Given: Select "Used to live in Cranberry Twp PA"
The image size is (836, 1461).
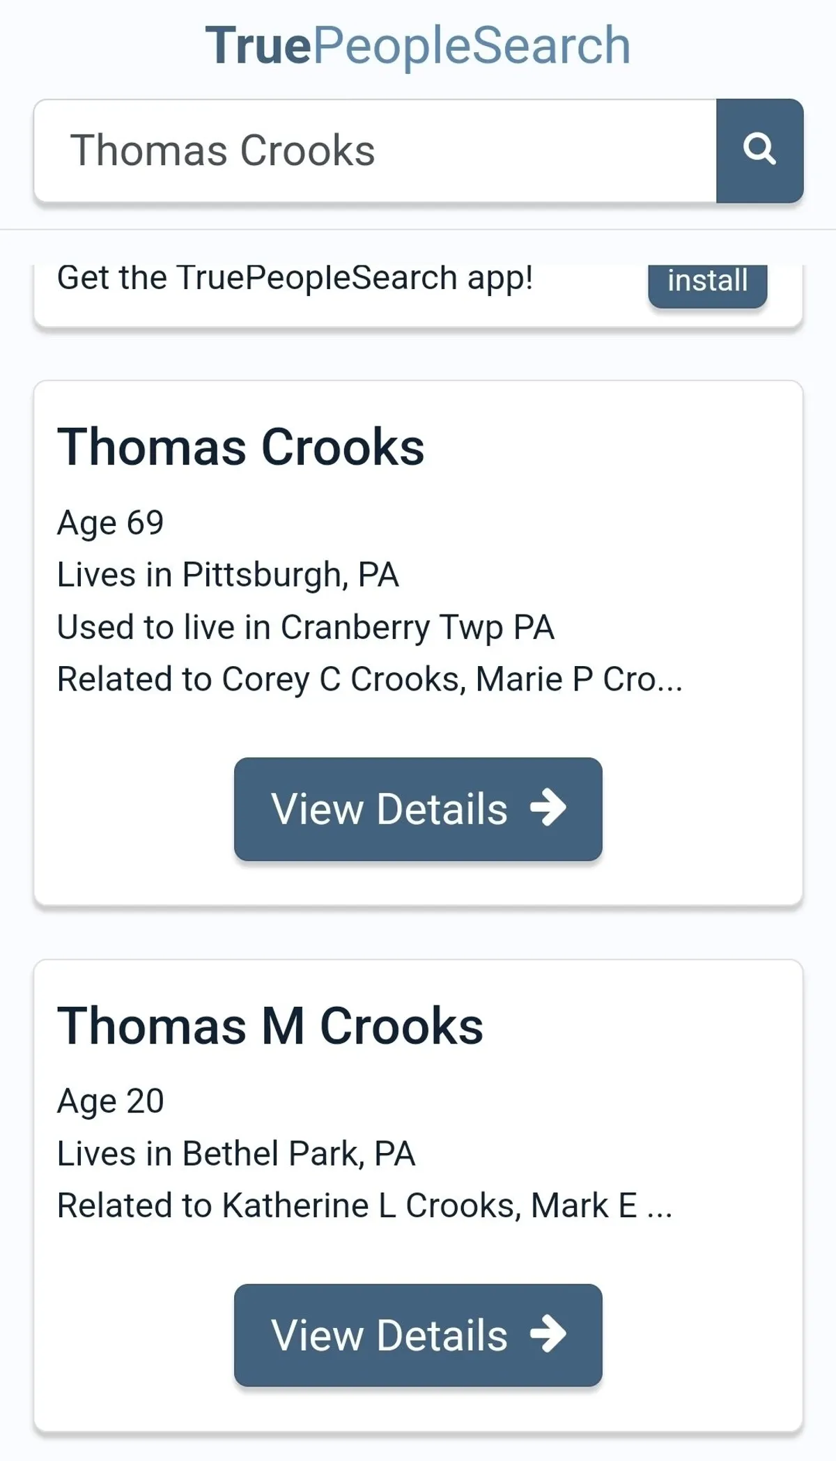Looking at the screenshot, I should (305, 627).
